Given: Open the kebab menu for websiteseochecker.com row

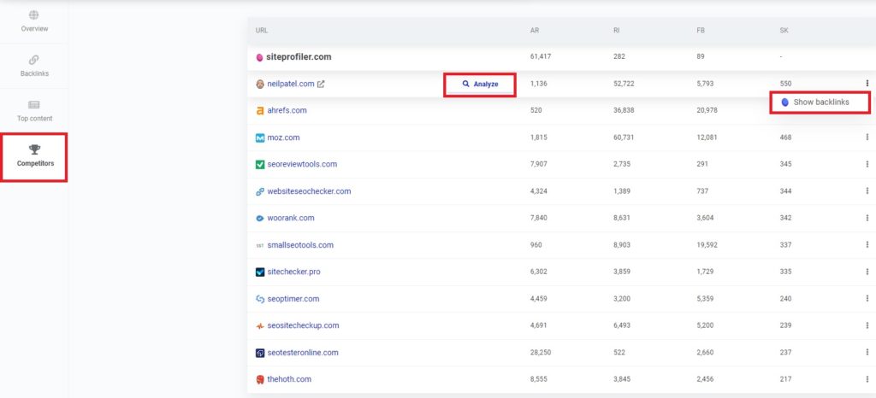Looking at the screenshot, I should click(x=867, y=190).
